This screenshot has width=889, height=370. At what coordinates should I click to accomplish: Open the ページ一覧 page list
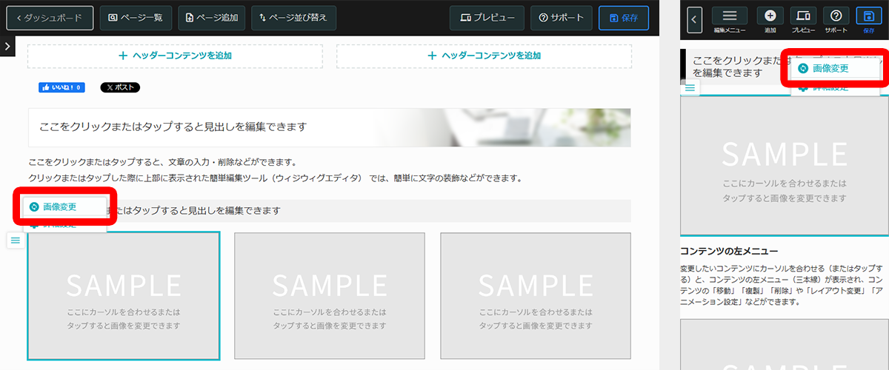click(x=136, y=18)
